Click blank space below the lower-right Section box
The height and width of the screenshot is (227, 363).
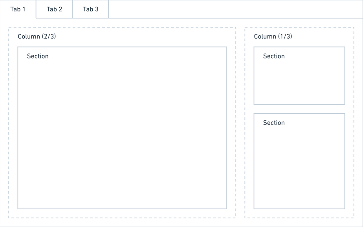pyautogui.click(x=299, y=213)
